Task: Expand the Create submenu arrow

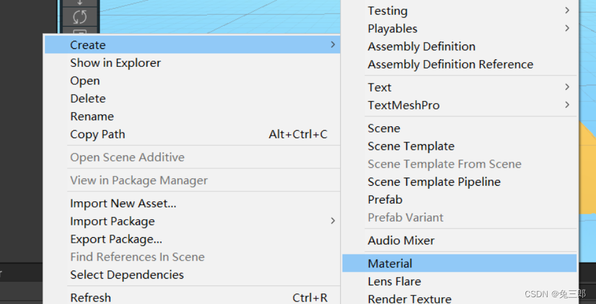Action: [333, 45]
